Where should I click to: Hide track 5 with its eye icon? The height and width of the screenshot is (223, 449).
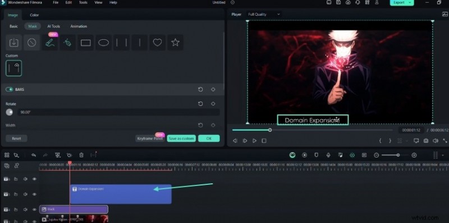point(34,194)
